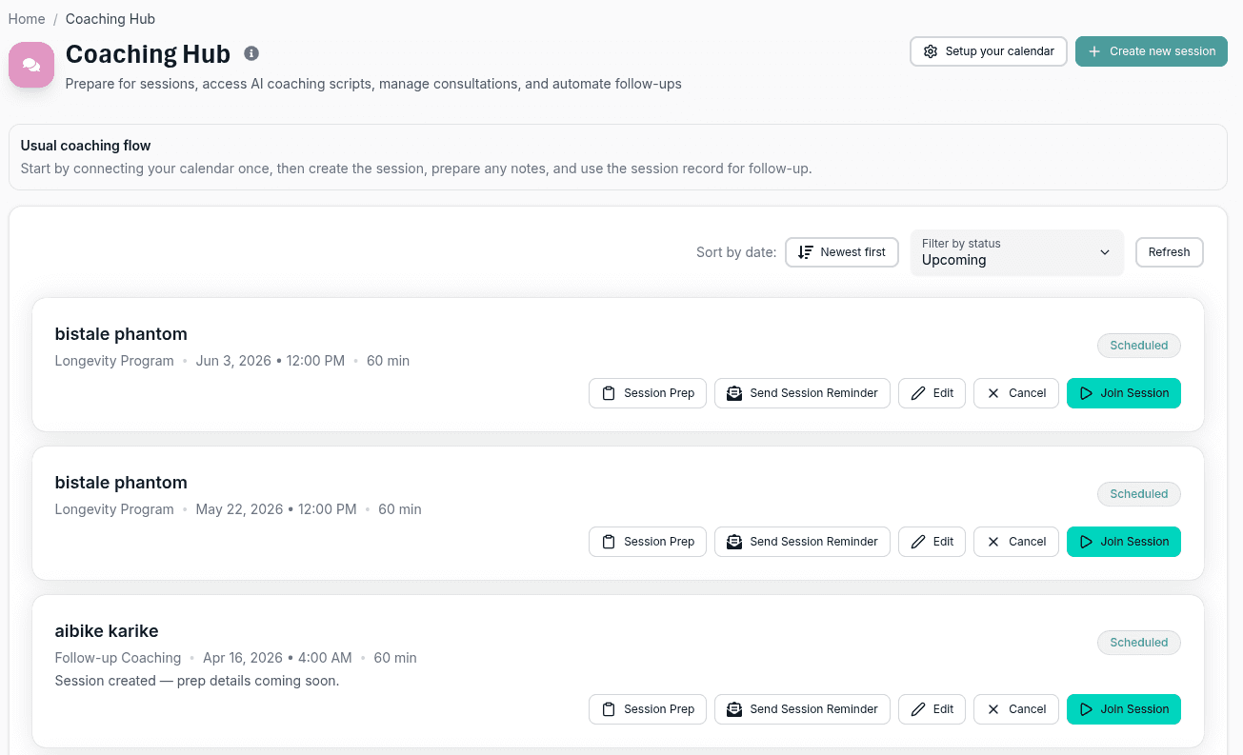This screenshot has width=1243, height=755.
Task: Click the 'May 22, 2026 • 12:00 PM' date text
Action: click(x=276, y=509)
